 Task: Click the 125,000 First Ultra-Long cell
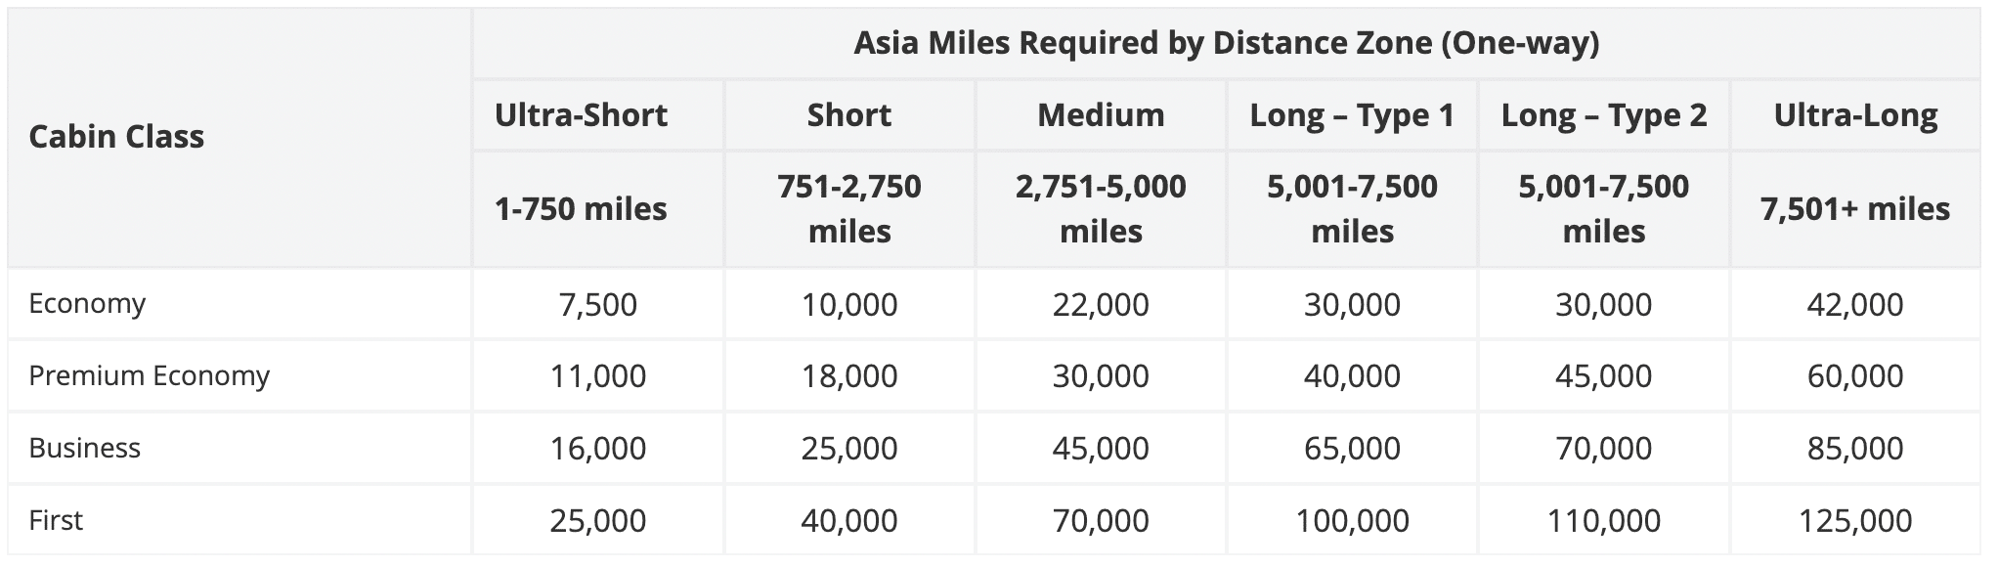point(1855,520)
